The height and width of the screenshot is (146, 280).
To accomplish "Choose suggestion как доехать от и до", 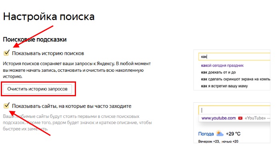I will click(218, 72).
